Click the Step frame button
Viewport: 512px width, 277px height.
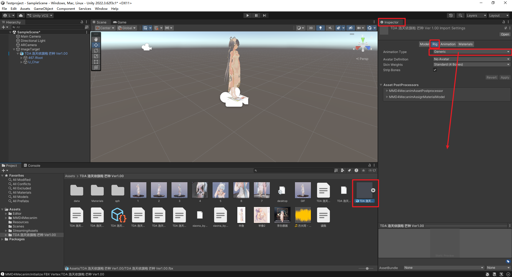[264, 15]
